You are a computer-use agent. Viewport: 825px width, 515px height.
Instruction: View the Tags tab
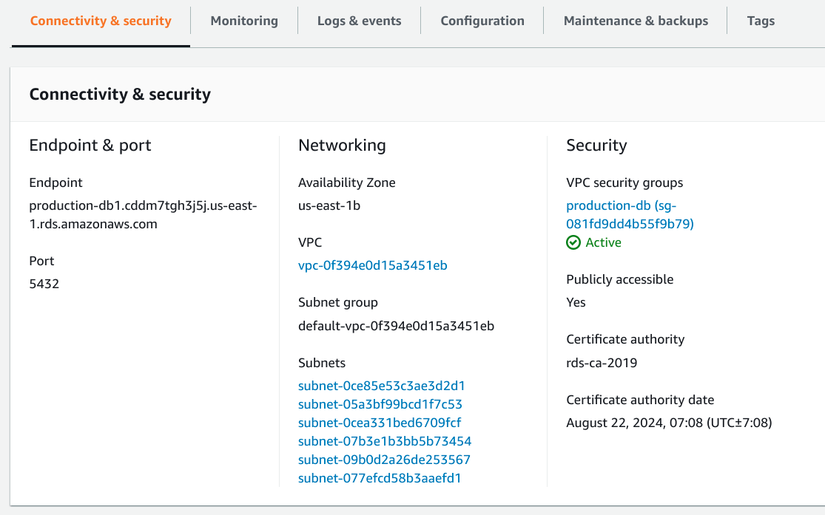[x=761, y=21]
